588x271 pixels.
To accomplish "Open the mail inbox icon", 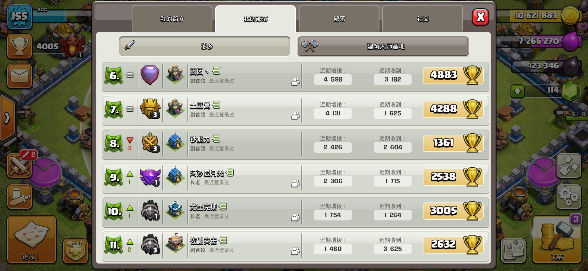I will click(20, 76).
